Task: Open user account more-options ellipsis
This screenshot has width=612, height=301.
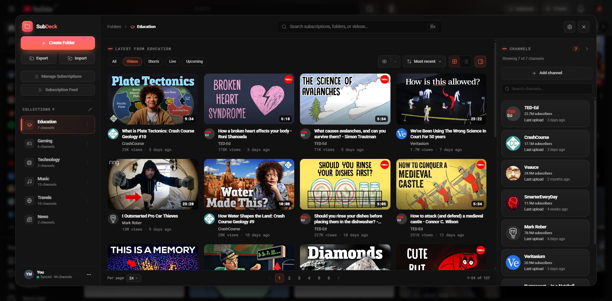Action: [x=89, y=274]
